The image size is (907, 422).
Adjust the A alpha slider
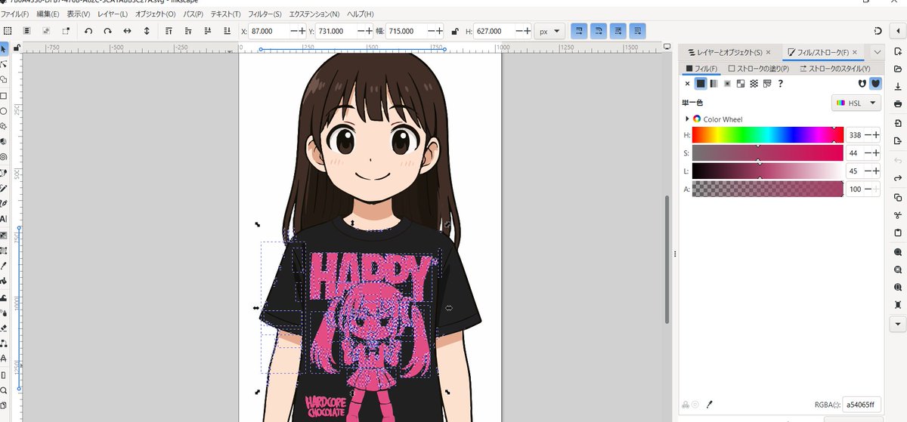(767, 189)
